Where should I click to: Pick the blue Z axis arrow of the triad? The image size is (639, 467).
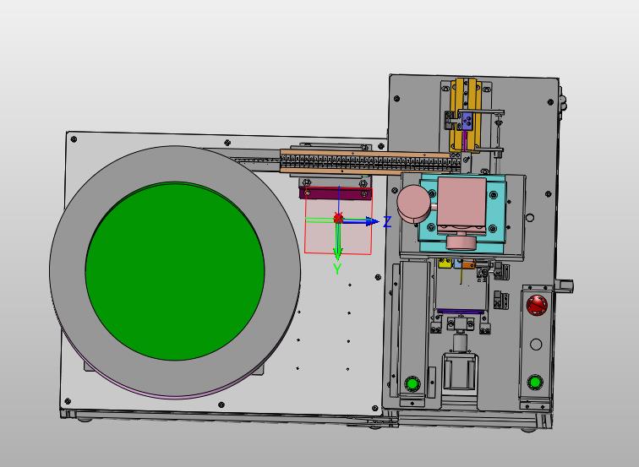(361, 221)
